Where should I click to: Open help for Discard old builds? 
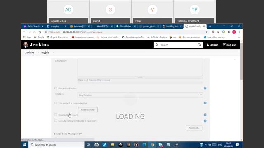tap(205, 88)
